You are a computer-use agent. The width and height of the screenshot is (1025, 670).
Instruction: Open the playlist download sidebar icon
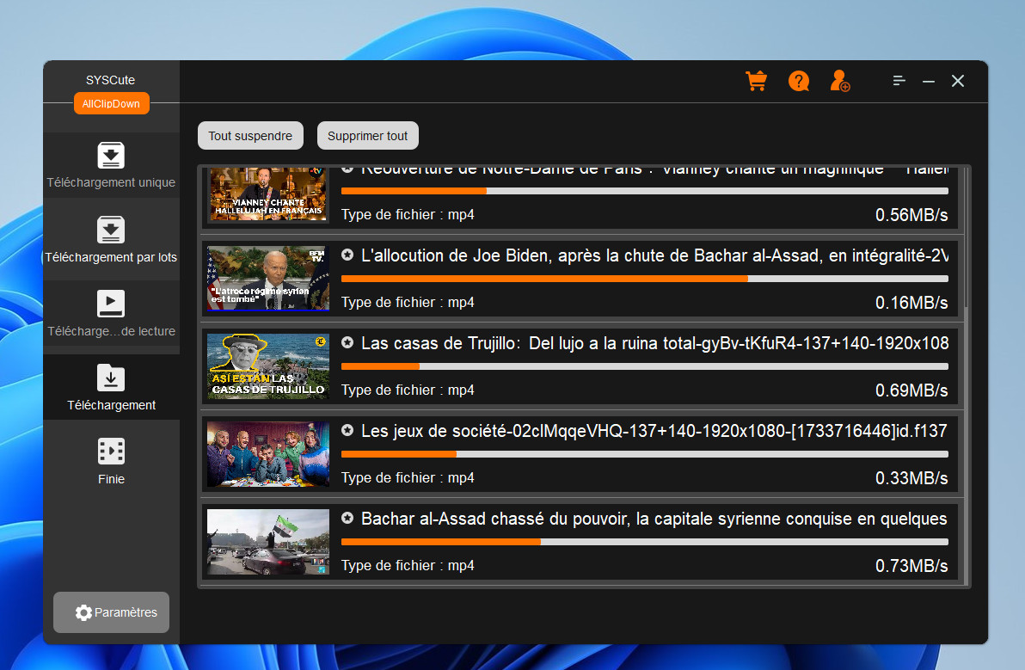111,313
